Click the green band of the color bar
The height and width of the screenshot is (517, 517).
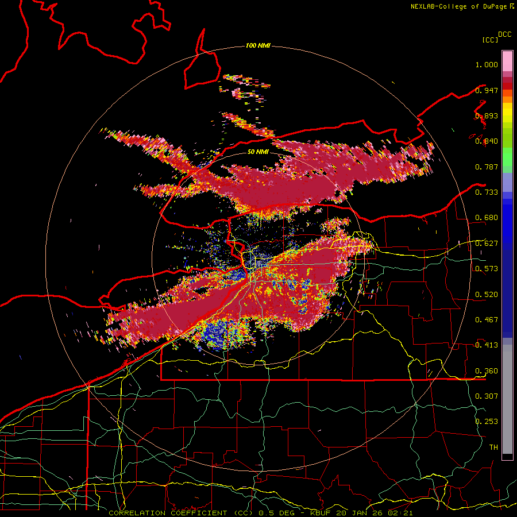[507, 157]
